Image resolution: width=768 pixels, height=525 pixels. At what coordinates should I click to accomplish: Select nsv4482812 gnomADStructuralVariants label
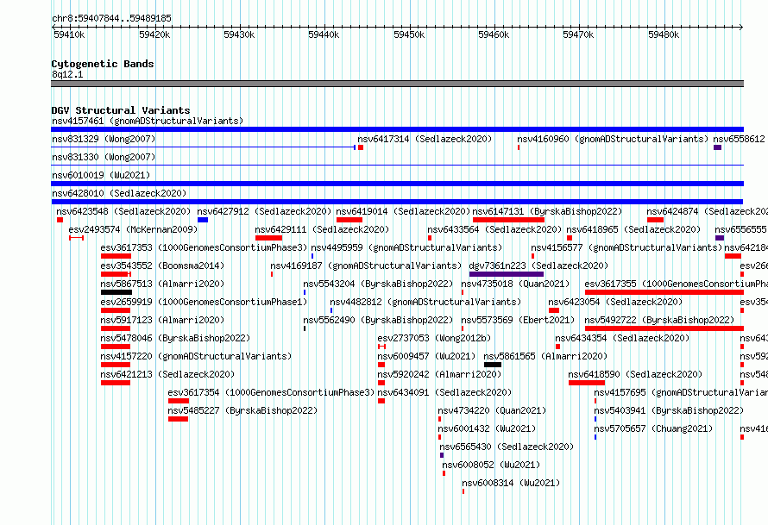(x=425, y=302)
